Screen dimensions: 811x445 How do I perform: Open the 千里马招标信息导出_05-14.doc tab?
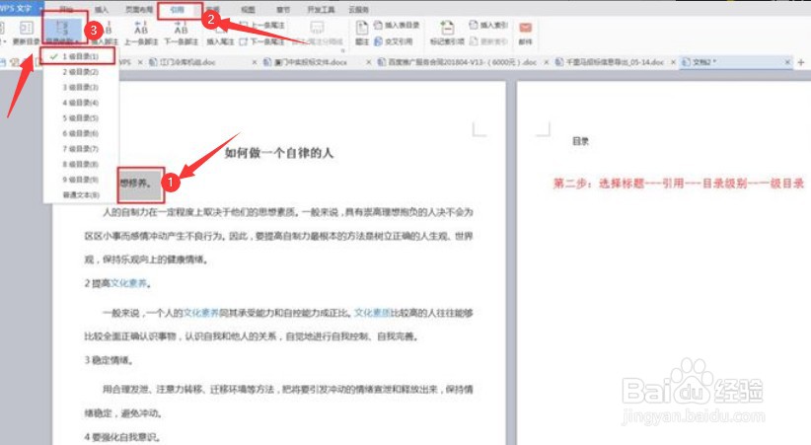point(616,62)
